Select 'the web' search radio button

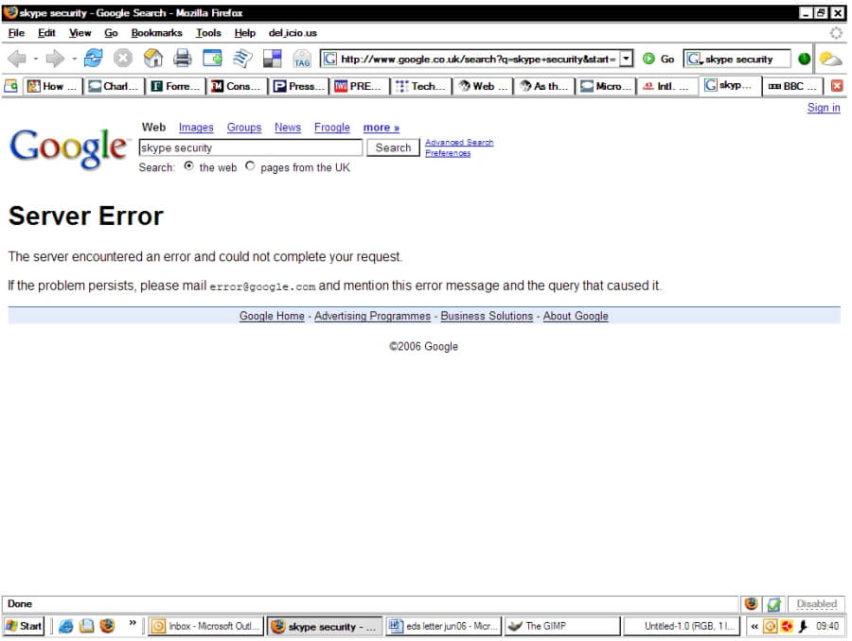tap(188, 166)
